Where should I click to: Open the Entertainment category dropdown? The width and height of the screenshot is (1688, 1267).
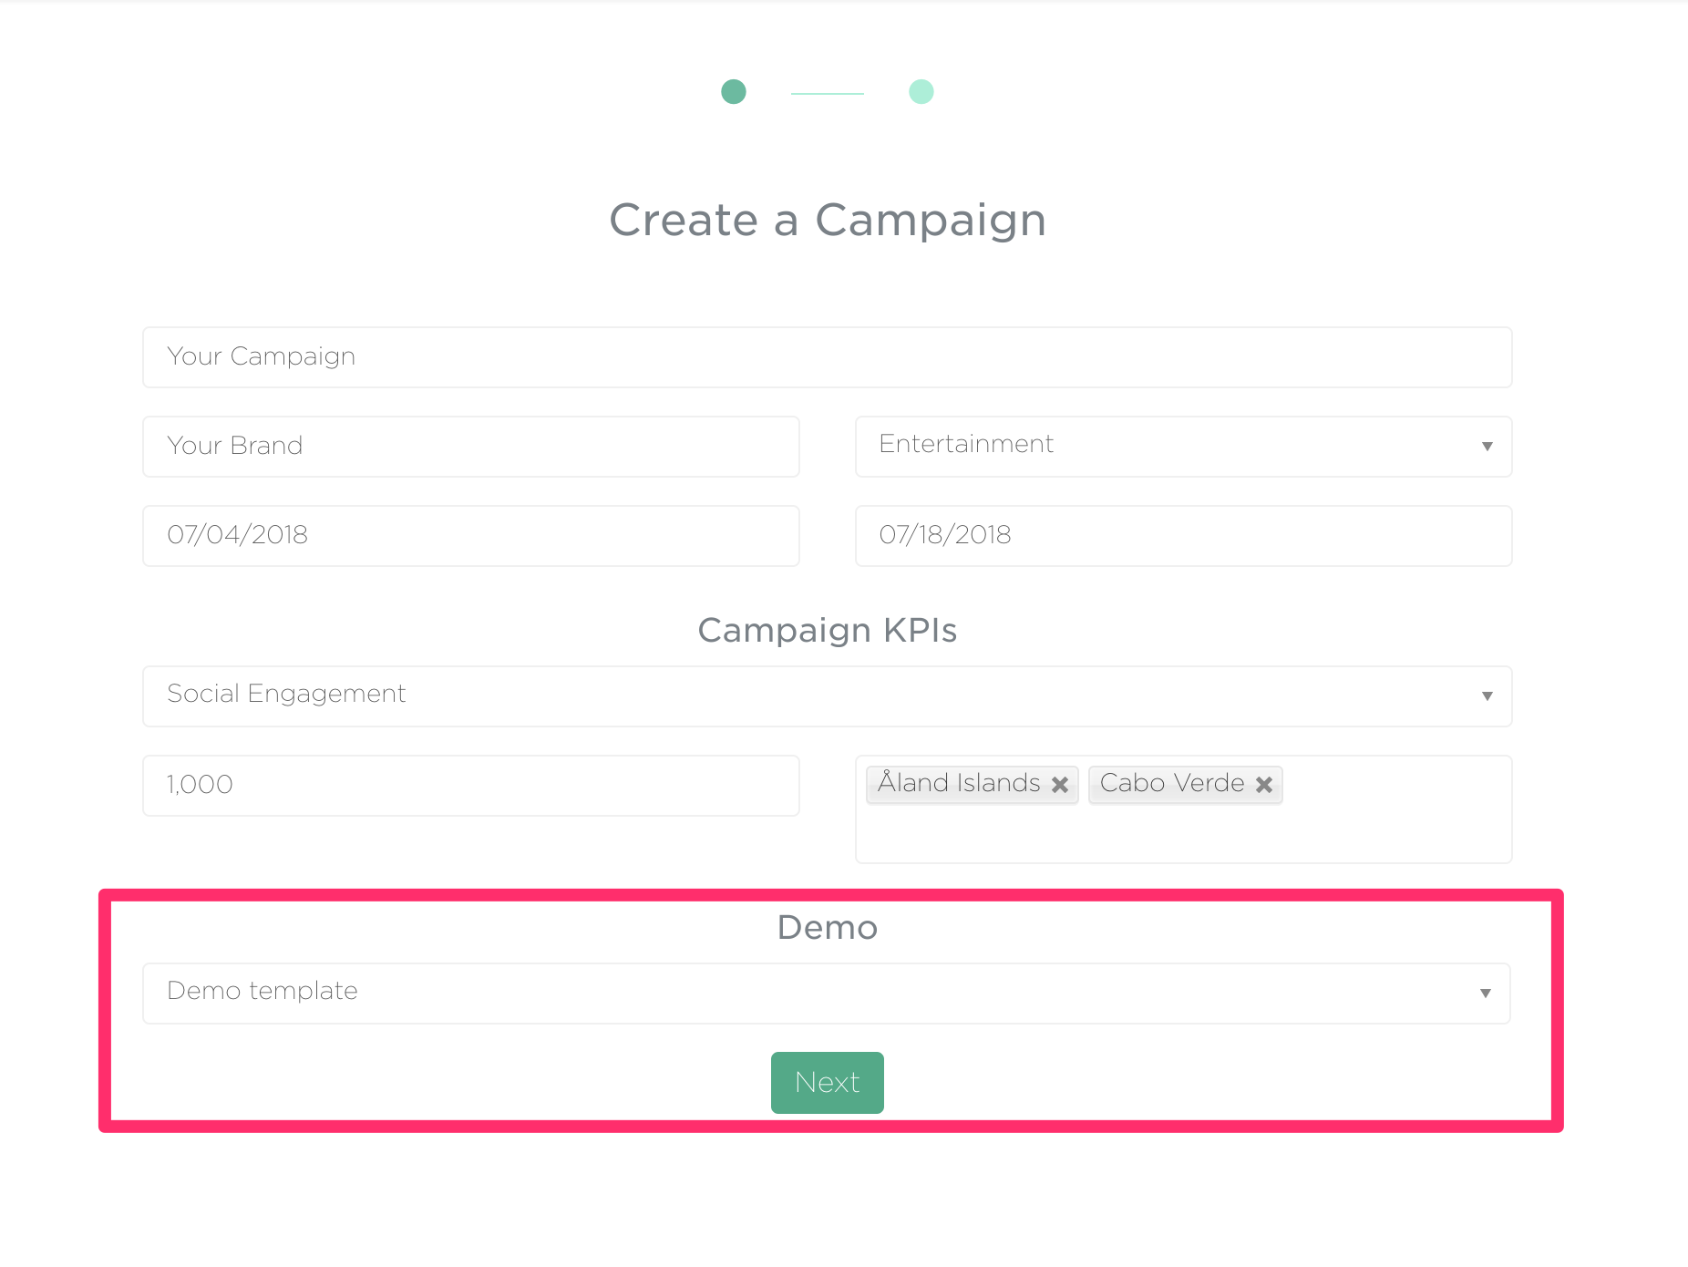pyautogui.click(x=1183, y=447)
